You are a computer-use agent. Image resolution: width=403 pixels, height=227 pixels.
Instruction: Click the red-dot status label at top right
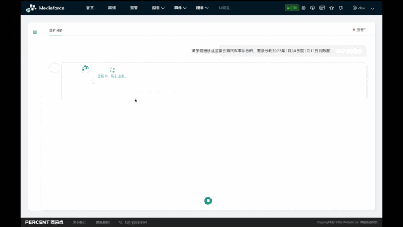tap(360, 30)
